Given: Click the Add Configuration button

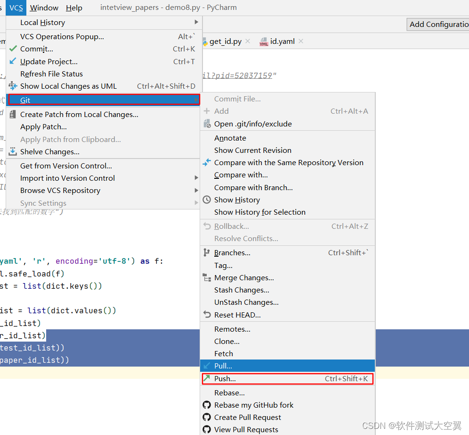Looking at the screenshot, I should coord(438,24).
